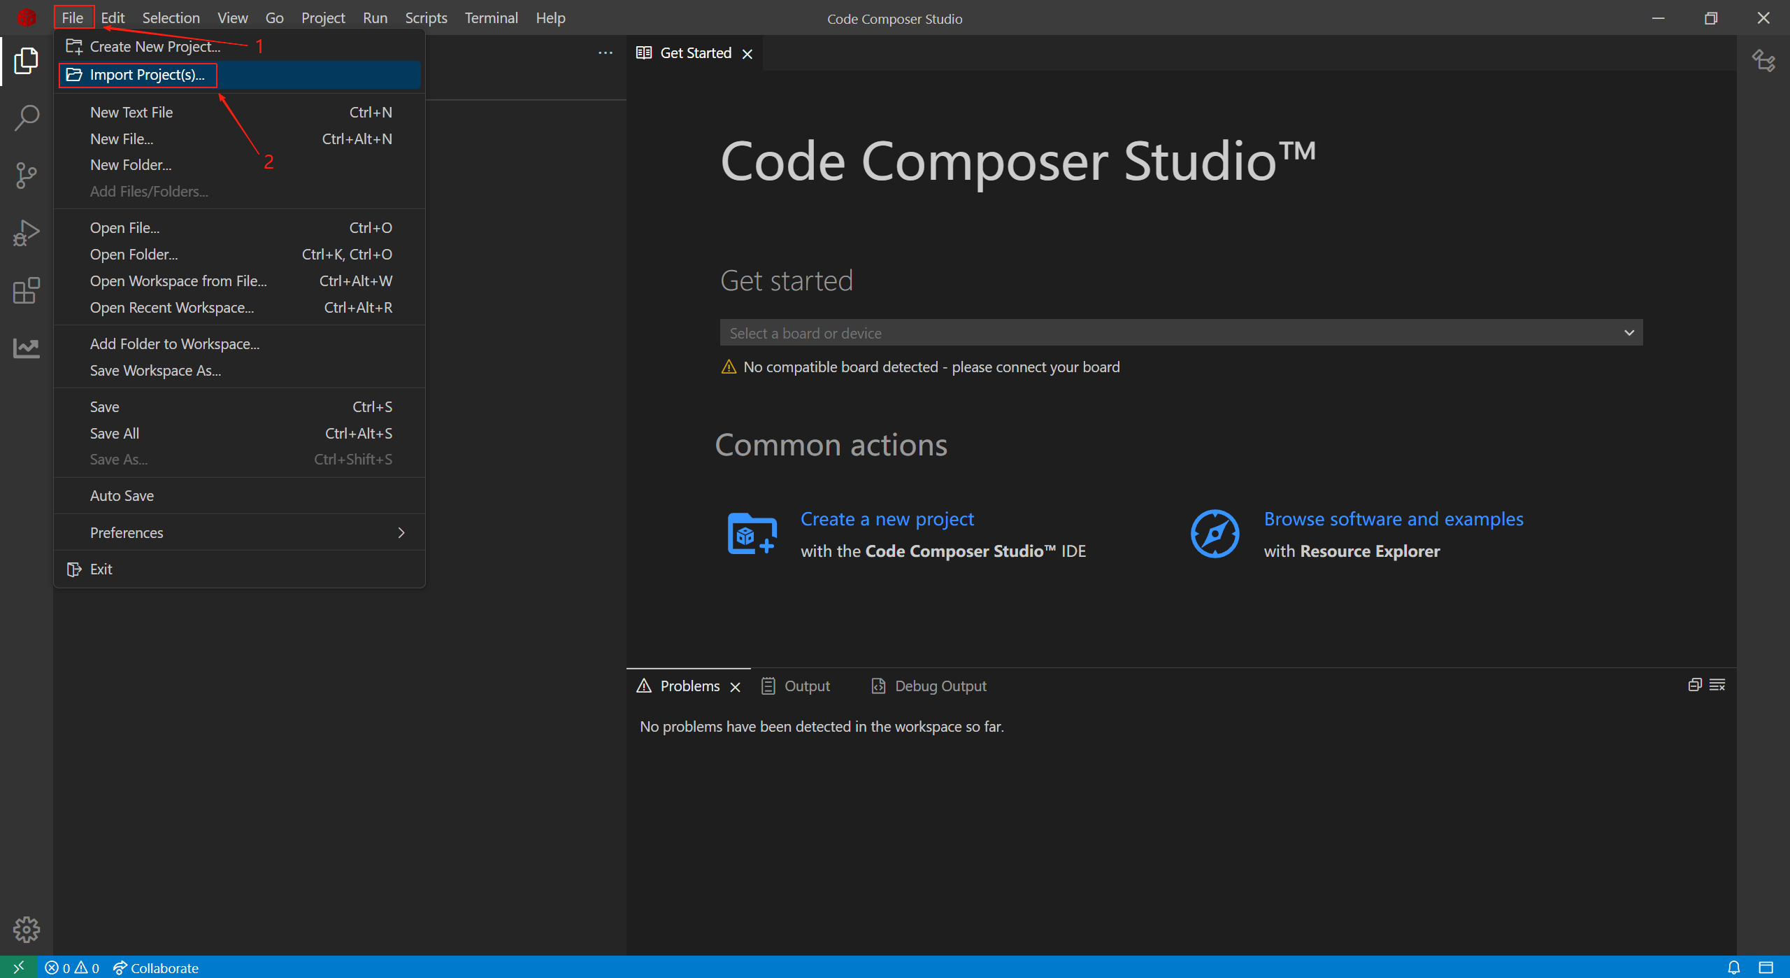1790x978 pixels.
Task: Toggle the bottom panel layout icon in status bar
Action: pos(1766,968)
